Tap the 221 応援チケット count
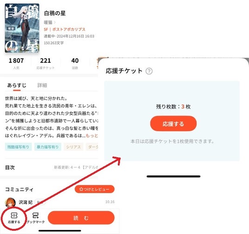The image size is (249, 234). coord(46,63)
